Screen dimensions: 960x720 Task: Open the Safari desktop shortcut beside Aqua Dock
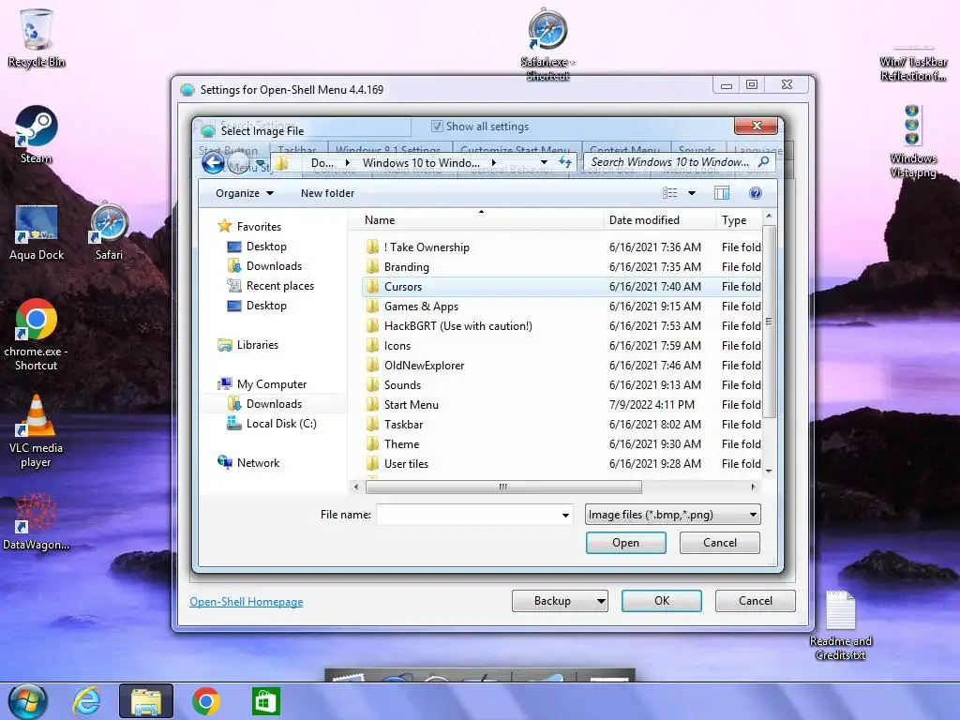(x=109, y=232)
